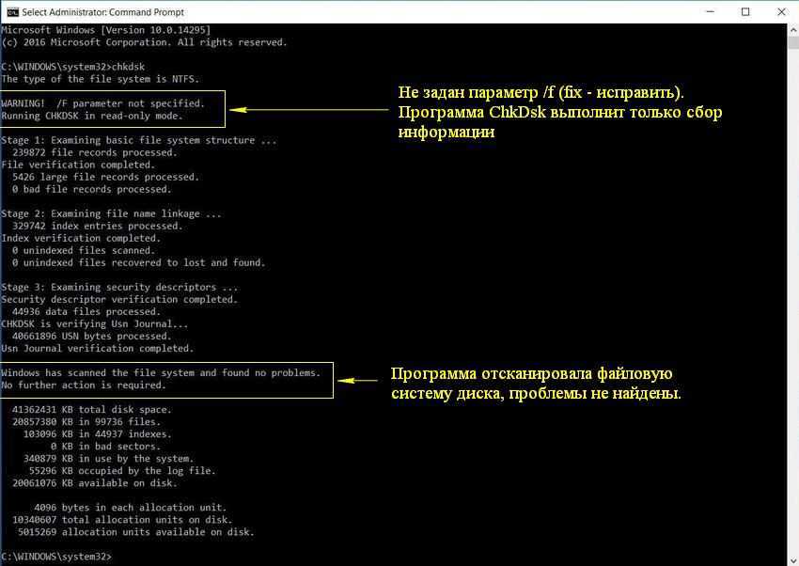Click 'The type of the file system is NTFS.'

pos(101,79)
